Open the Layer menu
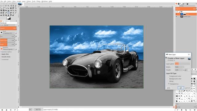 coord(24,1)
